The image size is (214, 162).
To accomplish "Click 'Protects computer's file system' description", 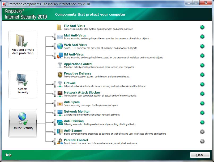I will [x=98, y=29].
